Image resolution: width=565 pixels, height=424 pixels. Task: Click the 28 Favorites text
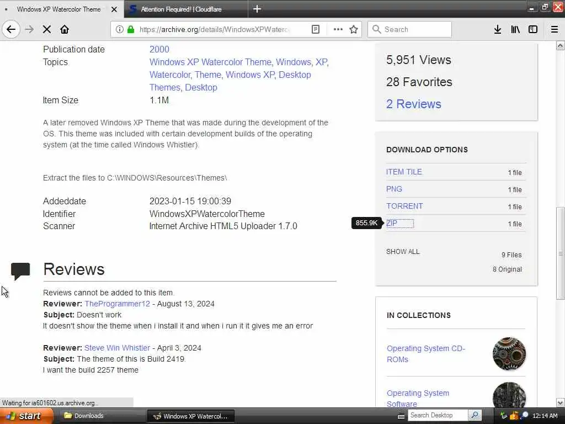419,82
